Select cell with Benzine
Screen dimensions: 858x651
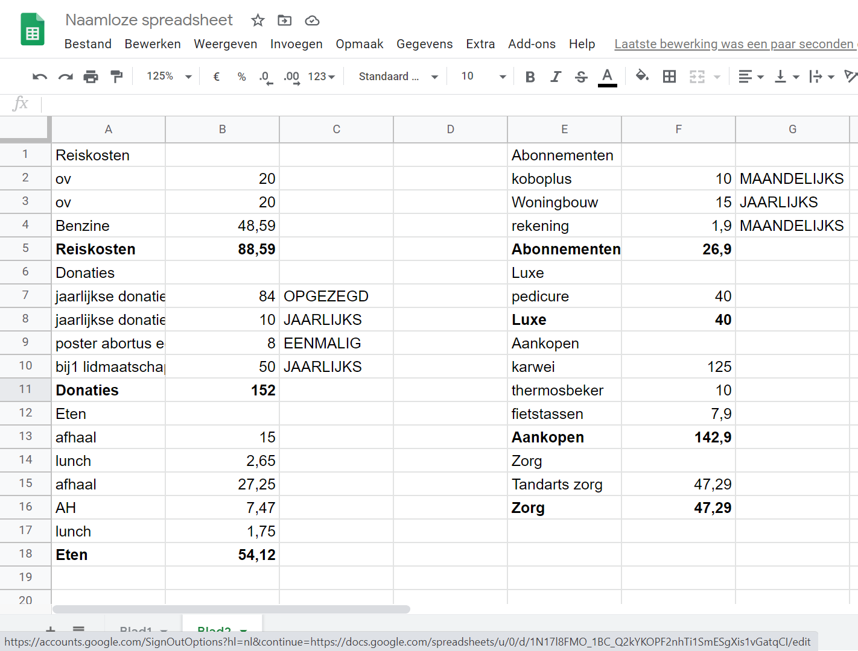(x=109, y=225)
